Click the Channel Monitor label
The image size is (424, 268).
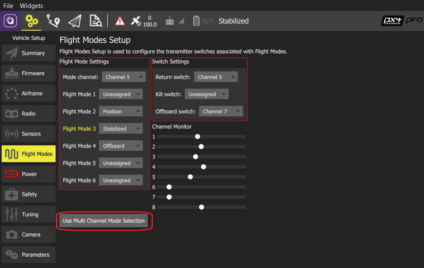pyautogui.click(x=172, y=126)
